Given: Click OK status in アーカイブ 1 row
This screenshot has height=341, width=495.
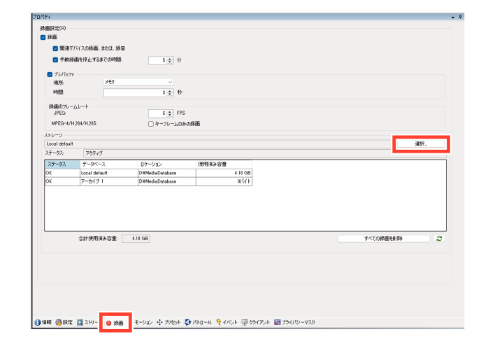Looking at the screenshot, I should click(62, 182).
